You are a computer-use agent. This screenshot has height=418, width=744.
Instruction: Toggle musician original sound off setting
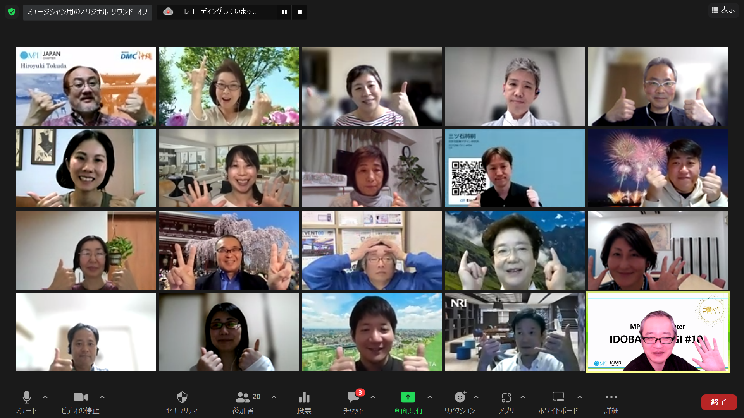point(88,12)
